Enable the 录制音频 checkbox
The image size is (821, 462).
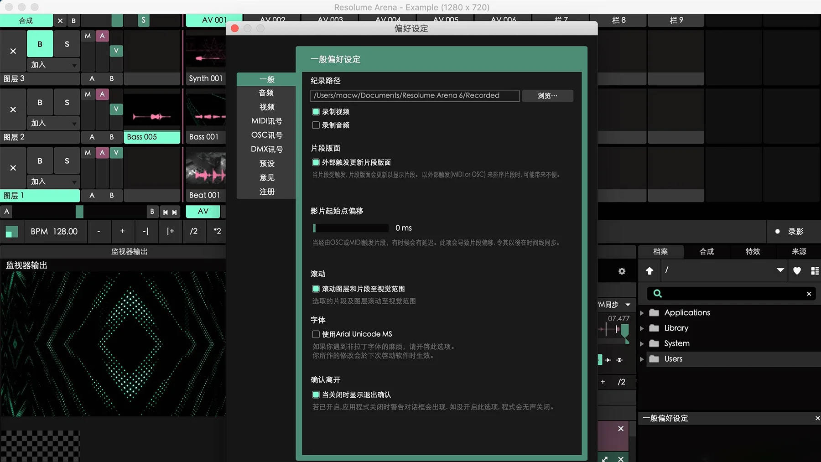pos(316,125)
